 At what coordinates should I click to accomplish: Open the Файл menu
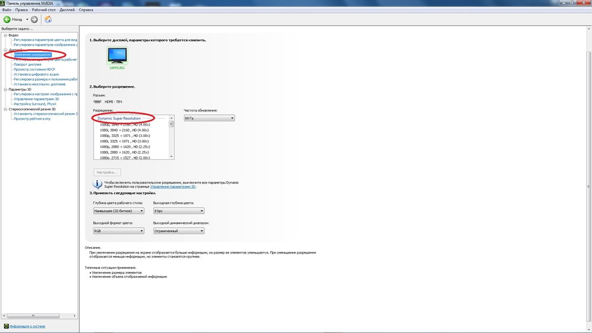(7, 10)
